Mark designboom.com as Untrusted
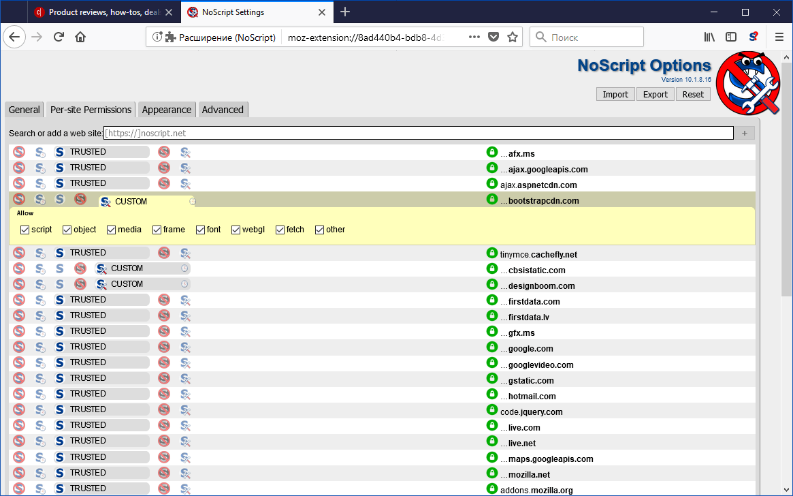Image resolution: width=793 pixels, height=496 pixels. pos(80,284)
